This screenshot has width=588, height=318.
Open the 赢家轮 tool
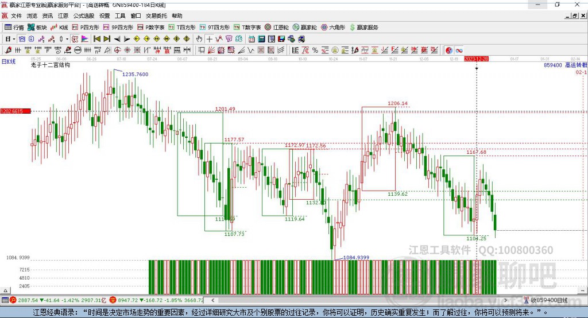[x=305, y=28]
